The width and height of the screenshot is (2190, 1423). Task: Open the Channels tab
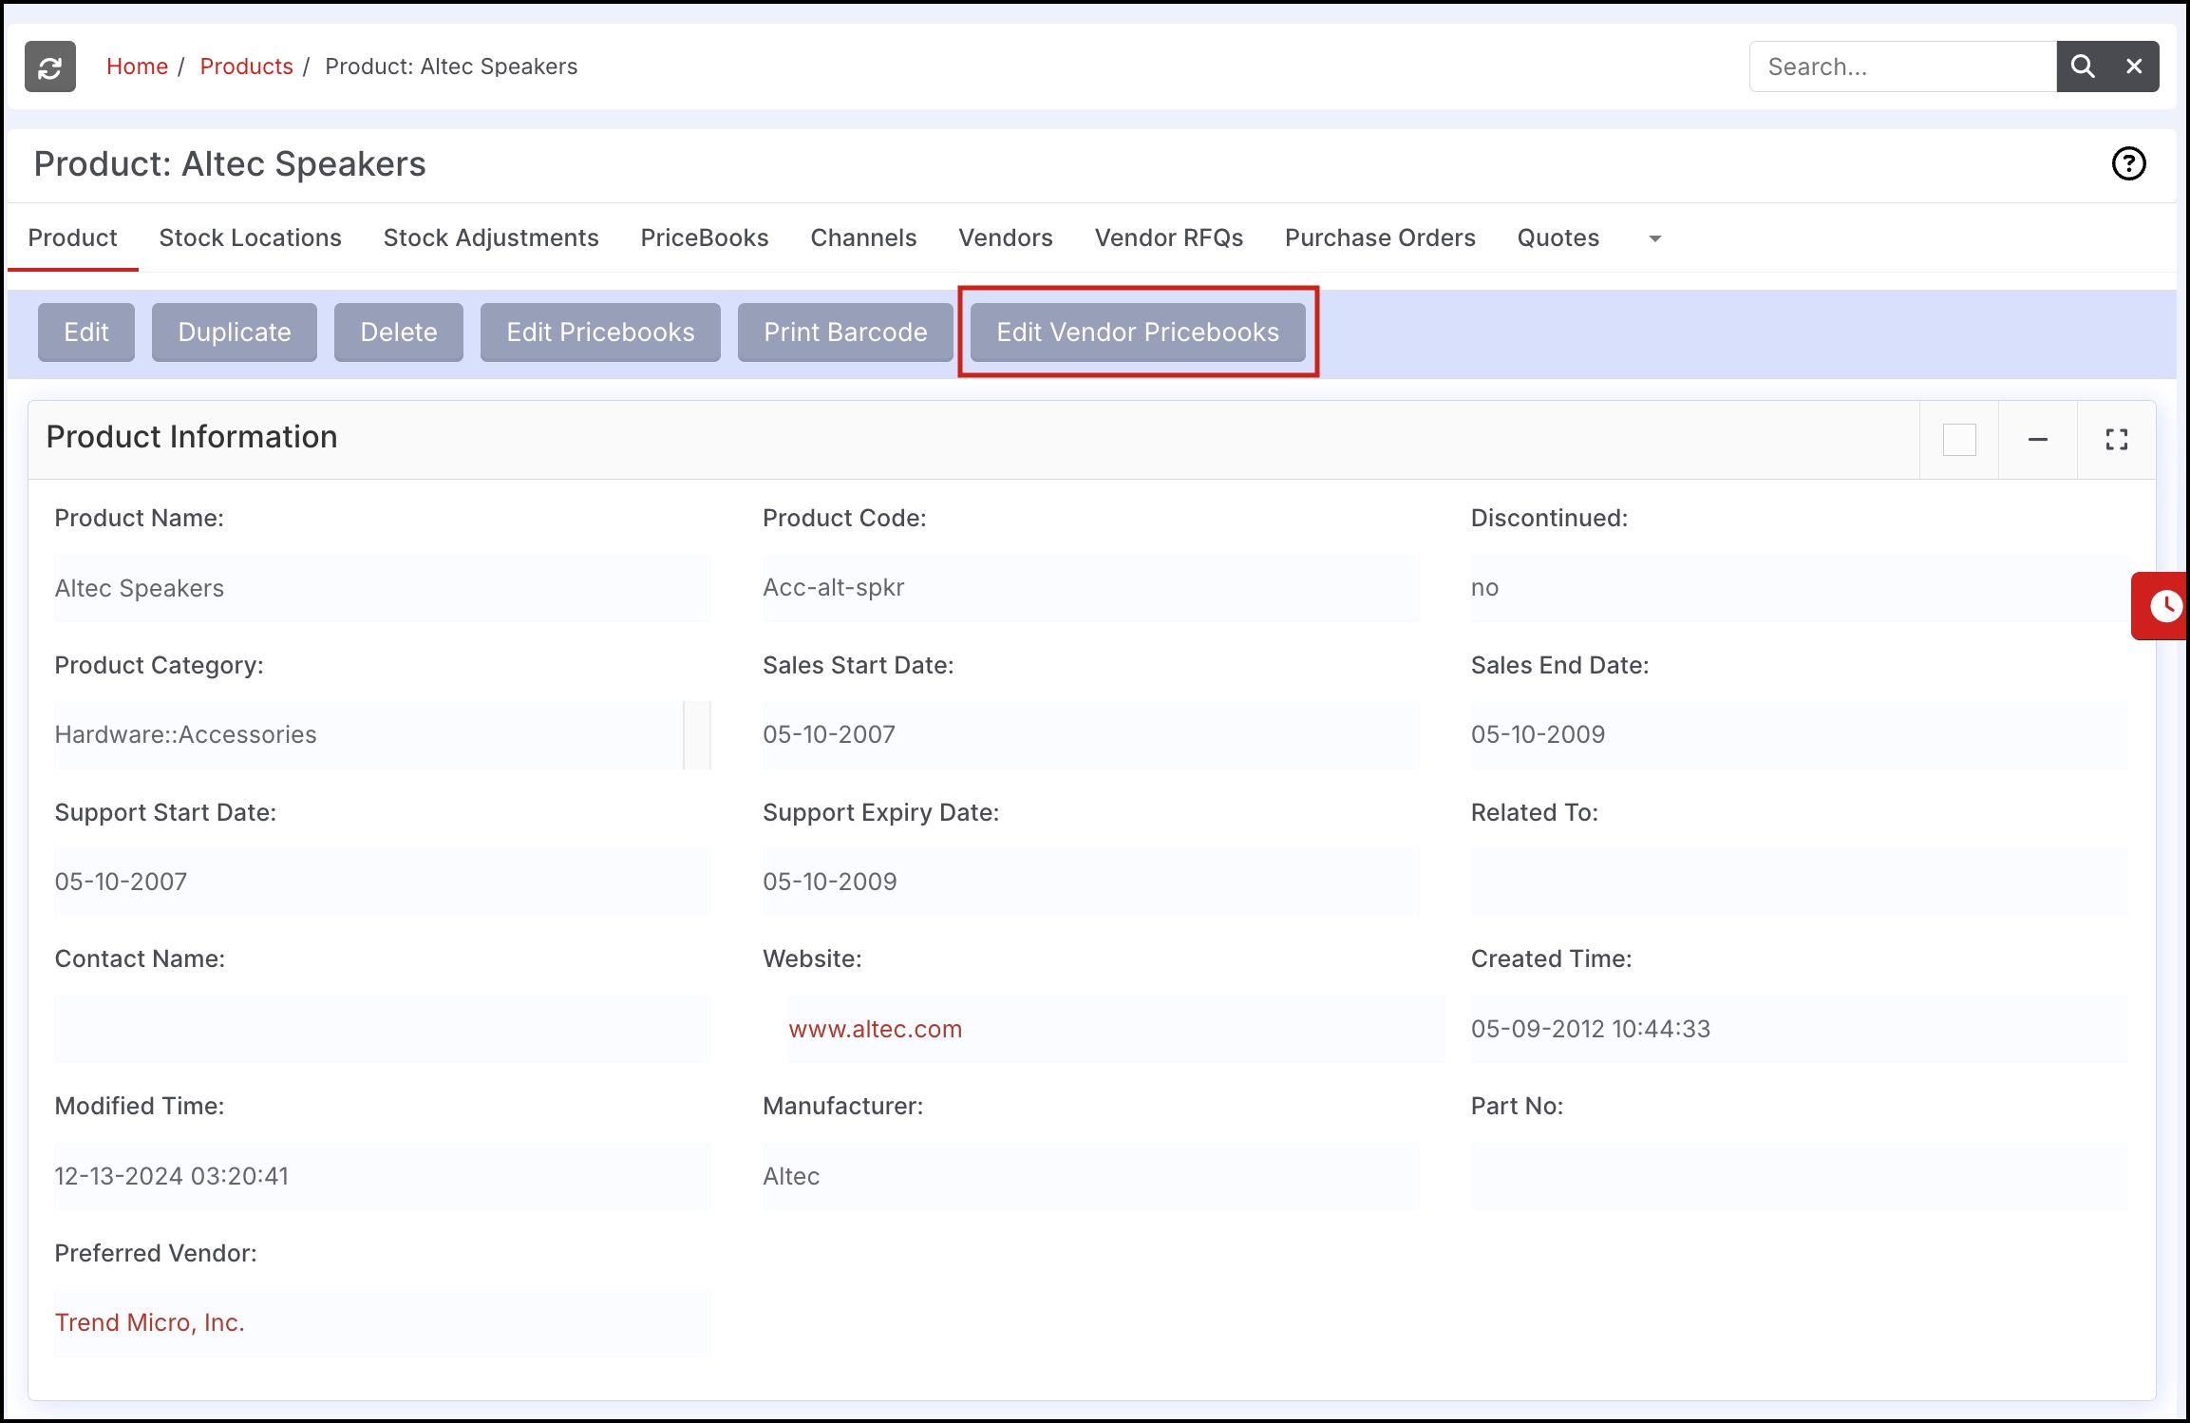(x=863, y=237)
